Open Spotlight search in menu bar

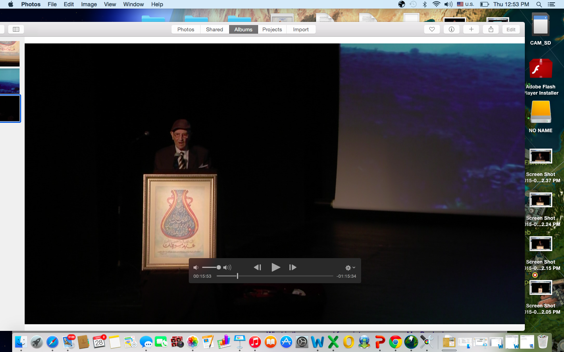point(539,4)
